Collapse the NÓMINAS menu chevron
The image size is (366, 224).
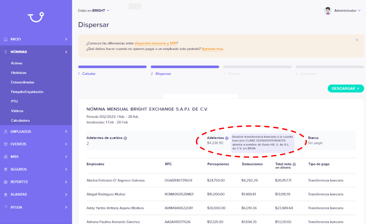click(66, 52)
